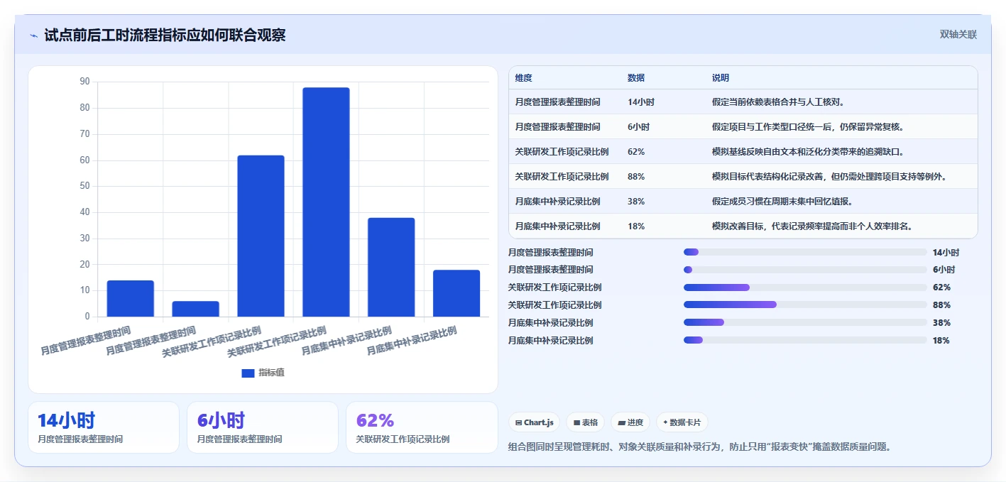Open the Chart.js tag chip
Image resolution: width=1006 pixels, height=482 pixels.
click(x=534, y=422)
